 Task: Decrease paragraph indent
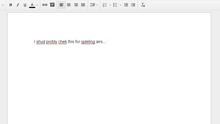tap(126, 5)
